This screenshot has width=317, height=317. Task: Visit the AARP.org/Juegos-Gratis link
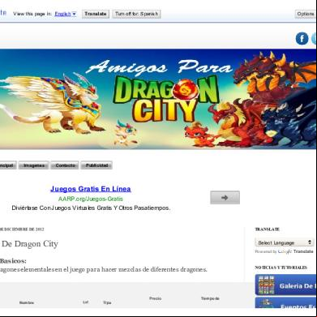[x=91, y=199]
